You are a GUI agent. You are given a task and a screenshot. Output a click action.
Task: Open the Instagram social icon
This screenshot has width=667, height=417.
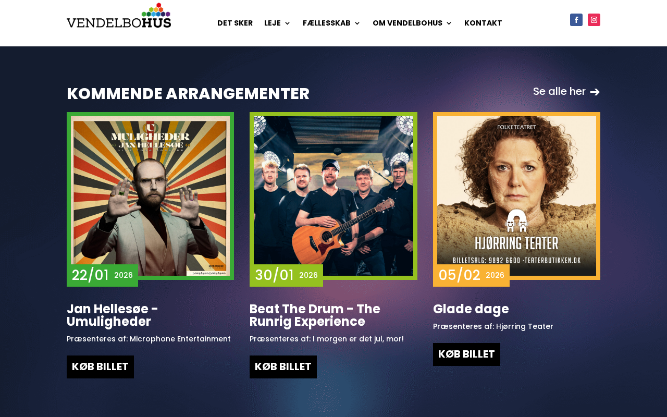[x=594, y=20]
